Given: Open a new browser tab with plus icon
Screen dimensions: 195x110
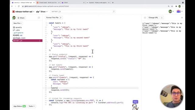Looking at the screenshot, I should point(113,2).
